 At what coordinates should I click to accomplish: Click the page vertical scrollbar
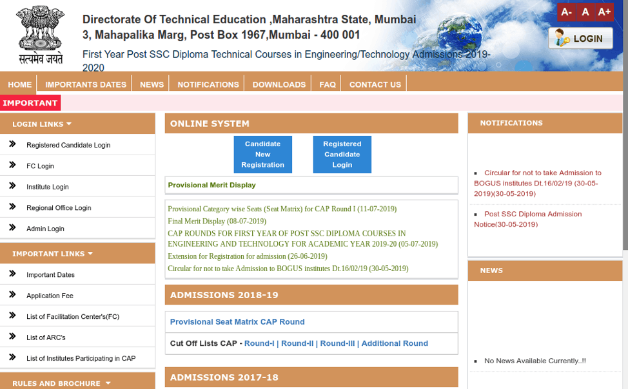(x=625, y=126)
